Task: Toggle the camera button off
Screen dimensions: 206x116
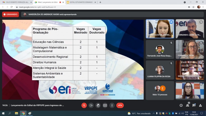Action: coord(91,105)
